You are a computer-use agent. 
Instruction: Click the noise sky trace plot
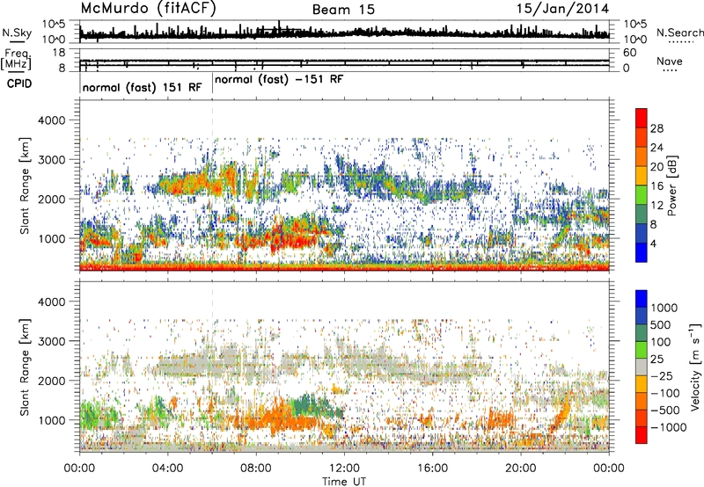point(344,32)
